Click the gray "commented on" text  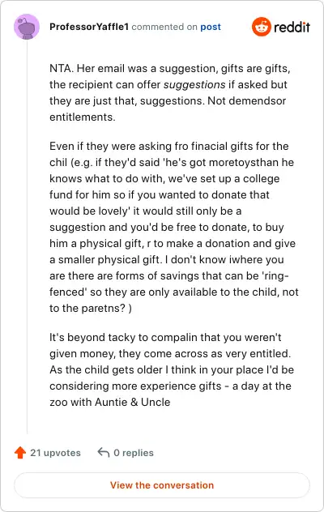164,27
